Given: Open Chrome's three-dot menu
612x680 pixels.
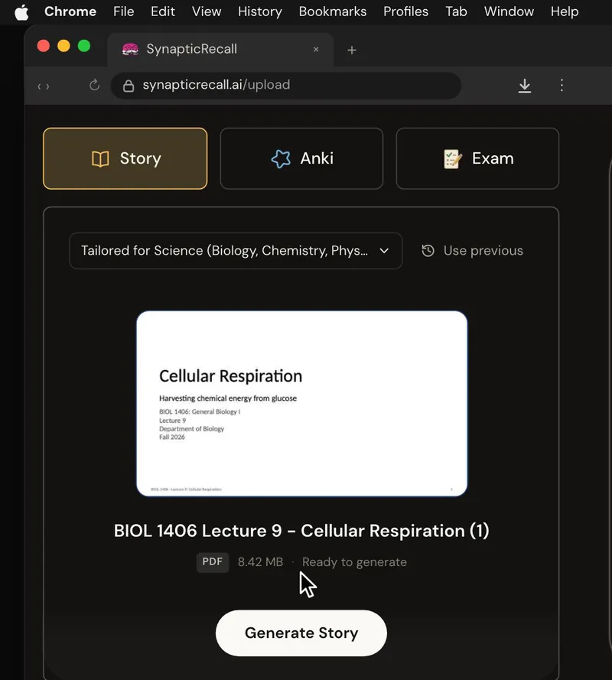Looking at the screenshot, I should [562, 85].
